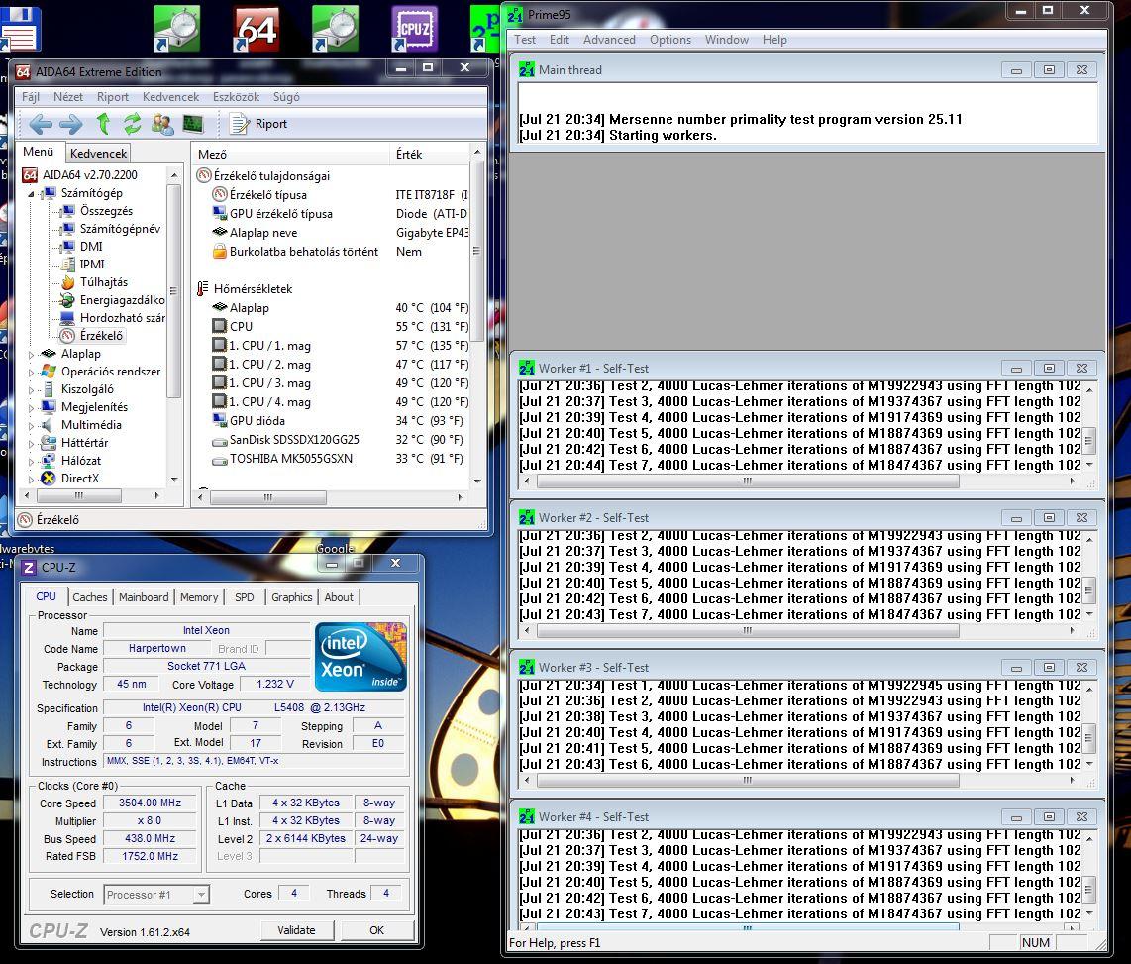
Task: Switch to CPU-Z Graphics tab
Action: coord(292,597)
